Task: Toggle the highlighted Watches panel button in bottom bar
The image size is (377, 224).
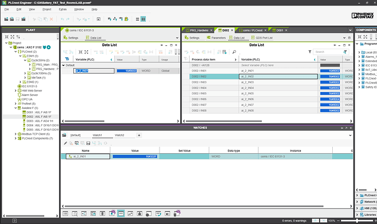Action: pos(121,214)
